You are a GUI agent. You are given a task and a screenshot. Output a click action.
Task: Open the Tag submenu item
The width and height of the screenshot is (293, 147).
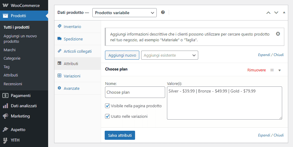click(7, 67)
